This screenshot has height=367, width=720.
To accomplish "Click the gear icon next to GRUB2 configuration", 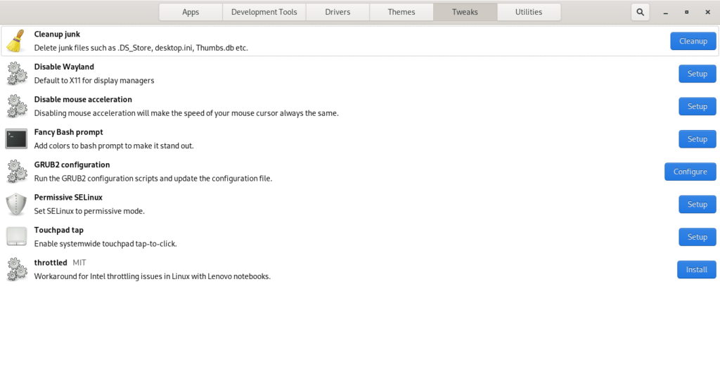I will point(16,172).
